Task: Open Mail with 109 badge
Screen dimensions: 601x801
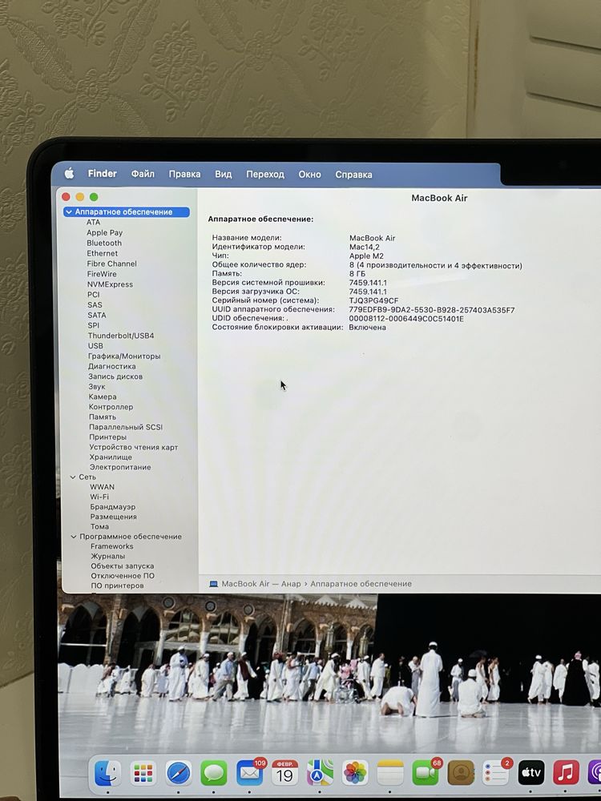Action: point(249,772)
